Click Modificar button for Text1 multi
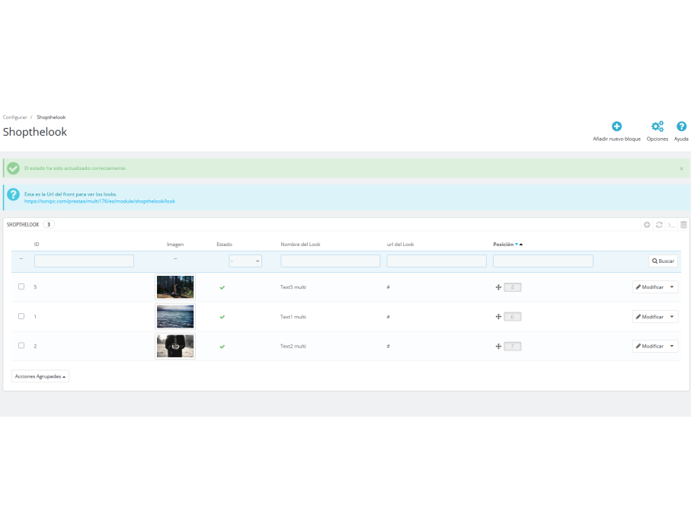The width and height of the screenshot is (691, 528). point(650,316)
